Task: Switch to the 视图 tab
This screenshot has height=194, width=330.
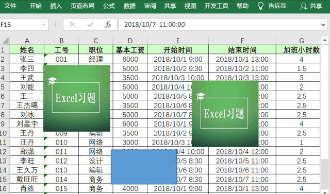Action: (190, 6)
